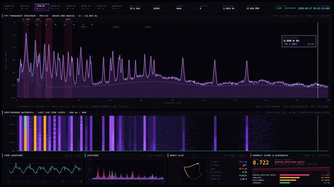Select the BPFO fault marker label
Image resolution: width=334 pixels, height=187 pixels.
point(49,19)
